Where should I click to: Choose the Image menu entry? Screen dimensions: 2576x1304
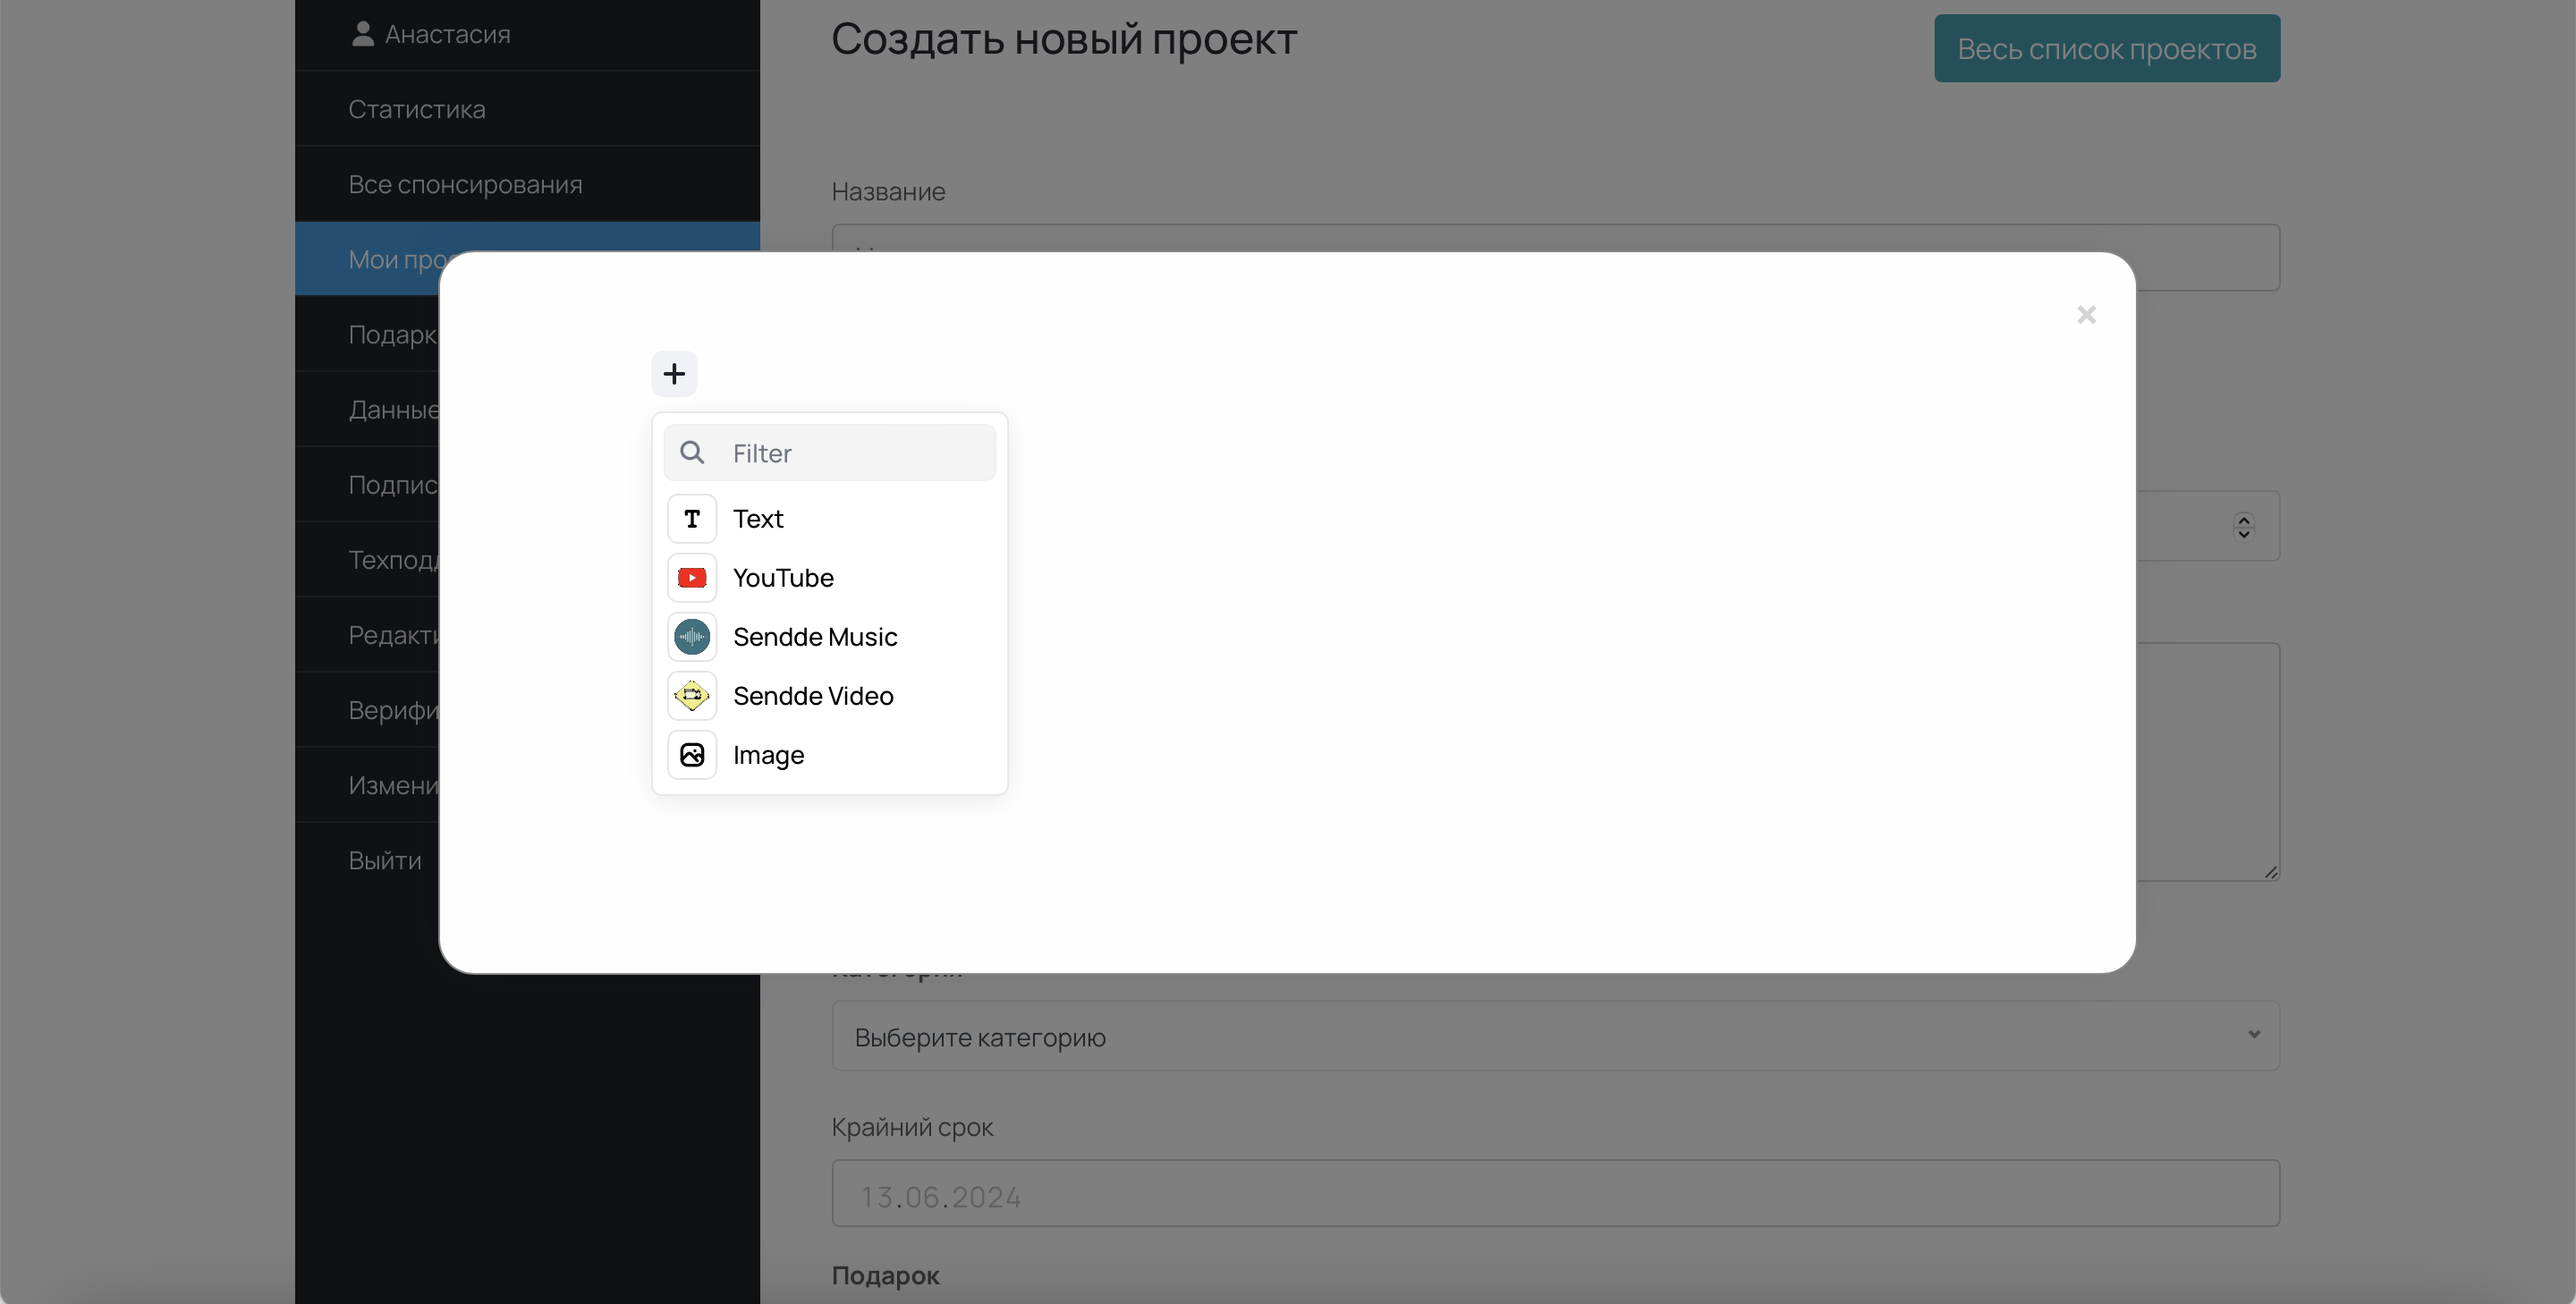tap(830, 755)
